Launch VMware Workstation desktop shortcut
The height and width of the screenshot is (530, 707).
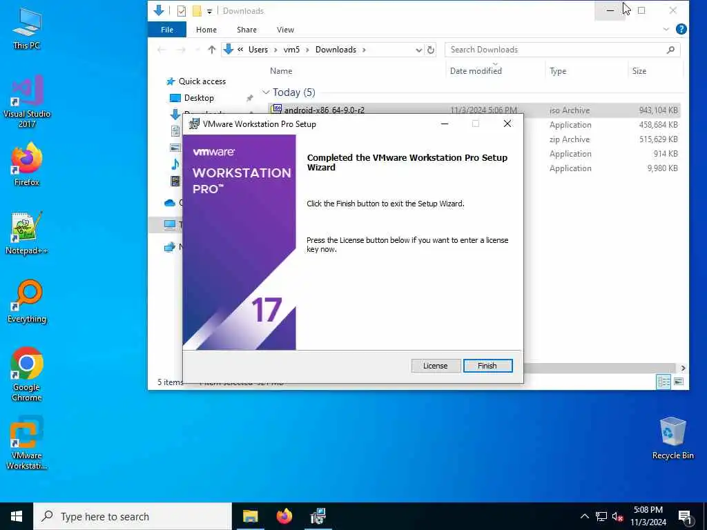pyautogui.click(x=27, y=443)
